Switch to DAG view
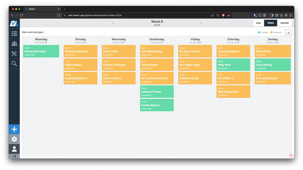Image resolution: width=303 pixels, height=170 pixels. coord(258,23)
